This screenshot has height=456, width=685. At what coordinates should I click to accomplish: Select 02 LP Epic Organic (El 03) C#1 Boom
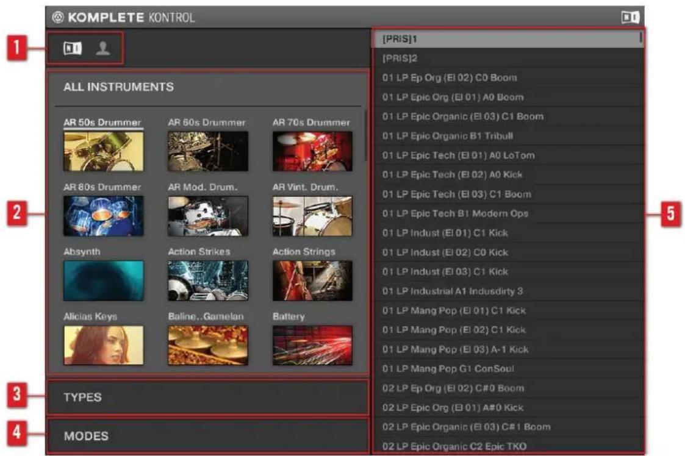click(x=508, y=427)
